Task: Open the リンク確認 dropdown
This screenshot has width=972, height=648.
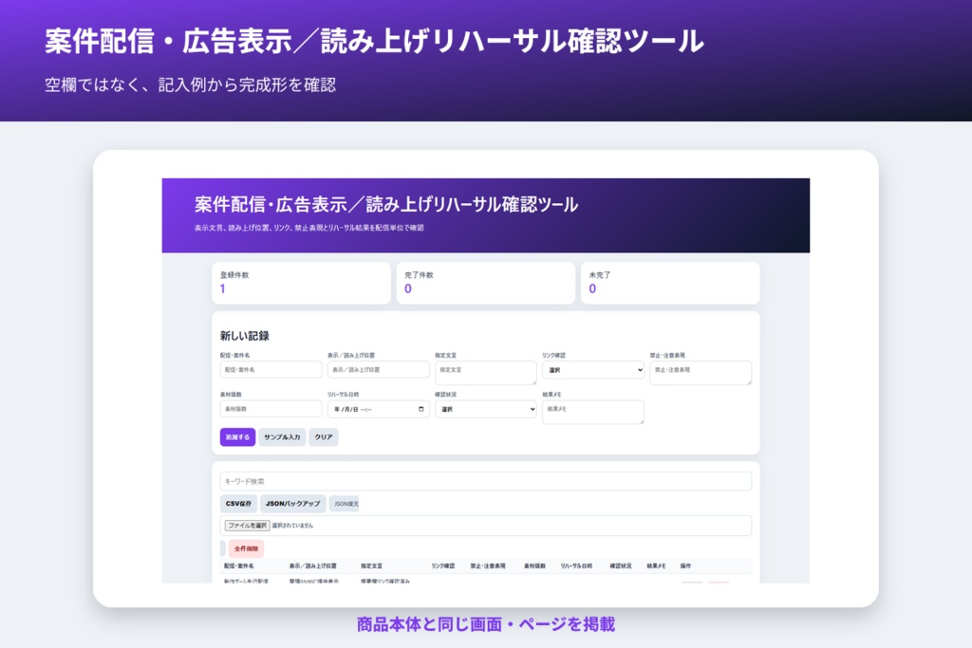Action: 593,370
